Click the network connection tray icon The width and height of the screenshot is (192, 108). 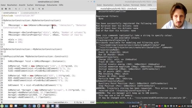point(182,106)
